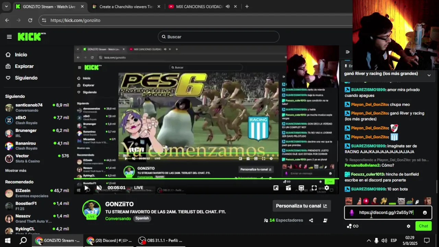Open the Windows notification center
Viewport: 439px width, 247px height.
pyautogui.click(x=427, y=240)
